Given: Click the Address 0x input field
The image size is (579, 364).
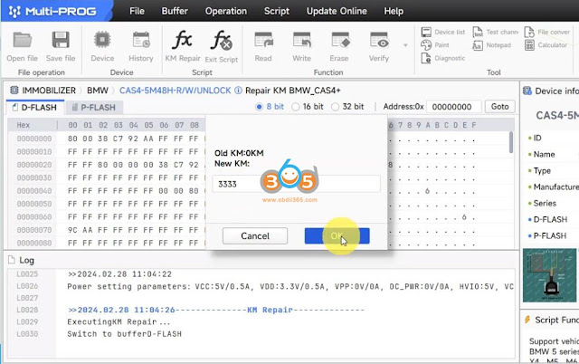Looking at the screenshot, I should click(x=454, y=107).
